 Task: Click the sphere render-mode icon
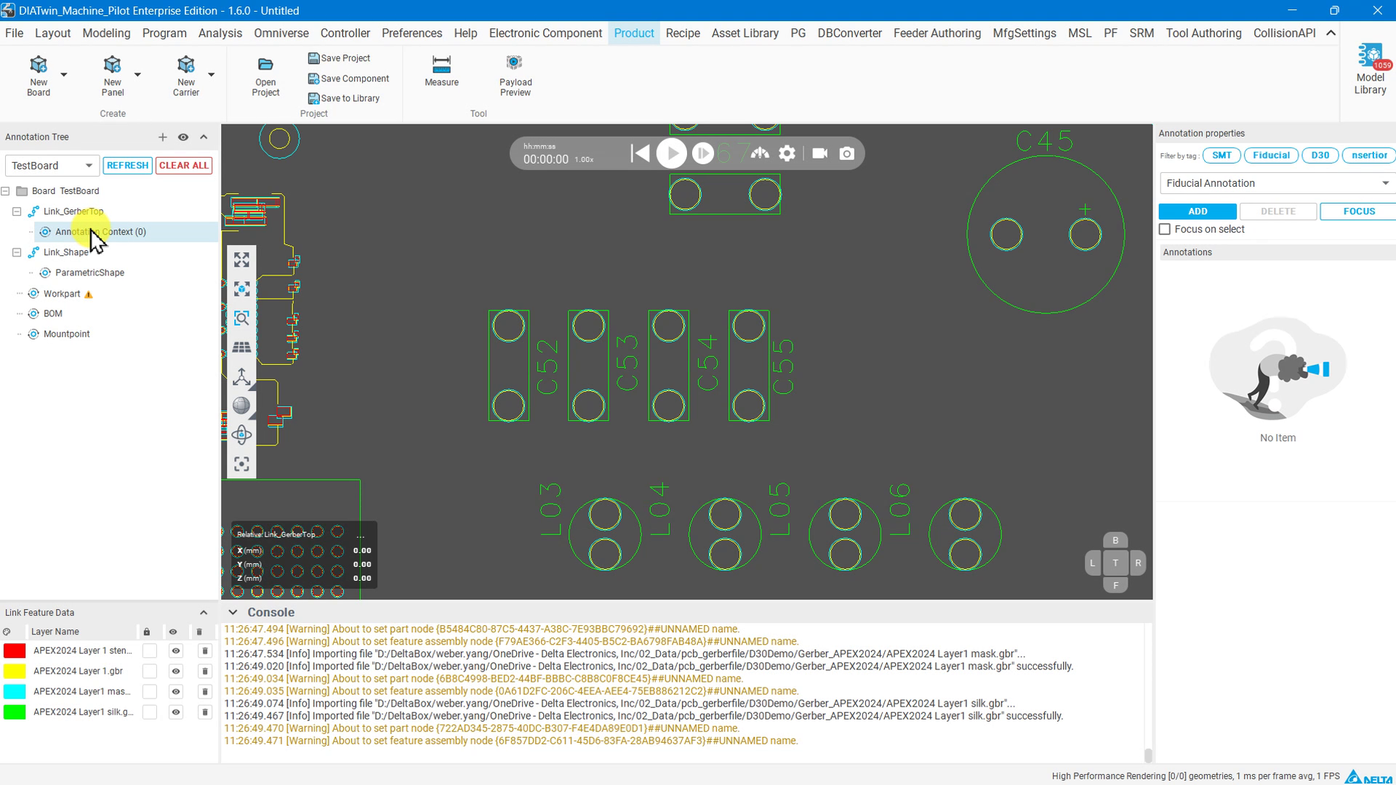(241, 406)
